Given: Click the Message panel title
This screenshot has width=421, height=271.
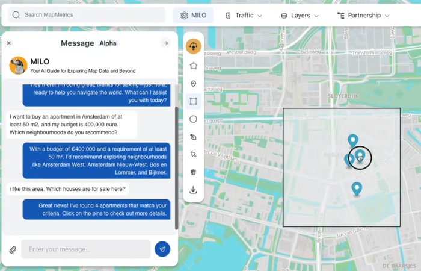Looking at the screenshot, I should [x=78, y=43].
